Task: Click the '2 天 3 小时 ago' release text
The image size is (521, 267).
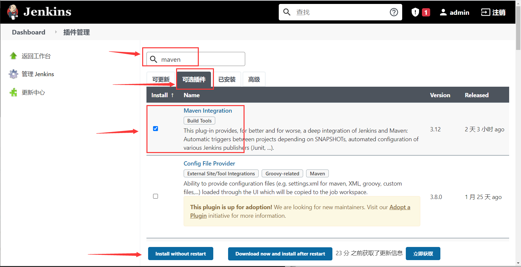Action: coord(484,129)
